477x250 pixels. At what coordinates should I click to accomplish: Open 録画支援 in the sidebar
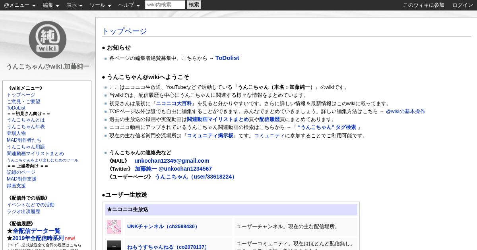pos(16,186)
